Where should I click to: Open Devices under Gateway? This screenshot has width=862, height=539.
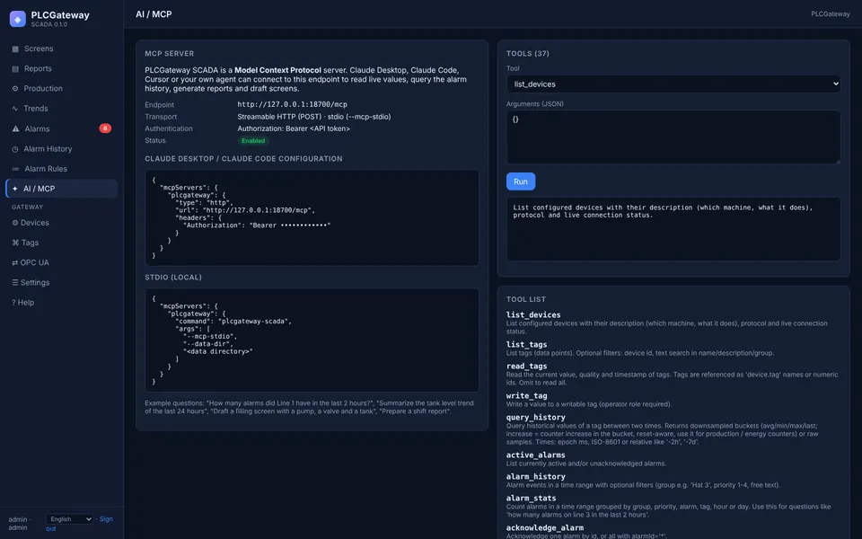coord(62,222)
